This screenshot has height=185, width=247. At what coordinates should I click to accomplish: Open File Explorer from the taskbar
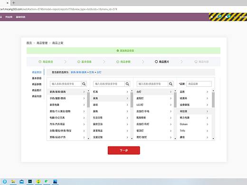(x=13, y=182)
